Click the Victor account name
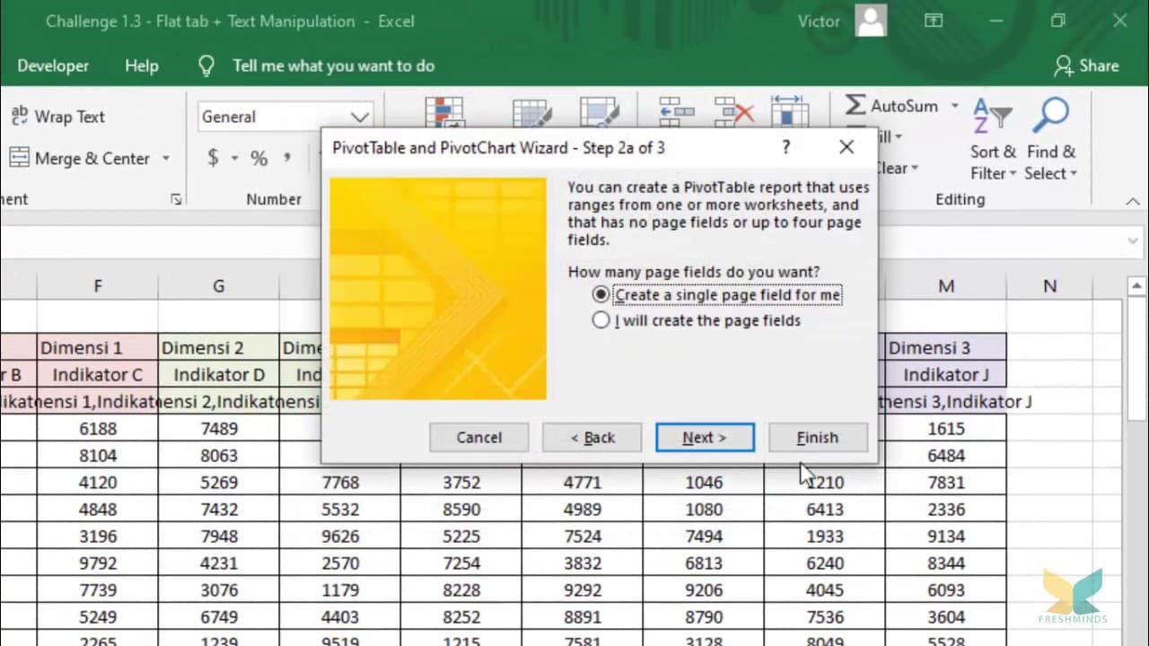The height and width of the screenshot is (646, 1149). point(819,21)
